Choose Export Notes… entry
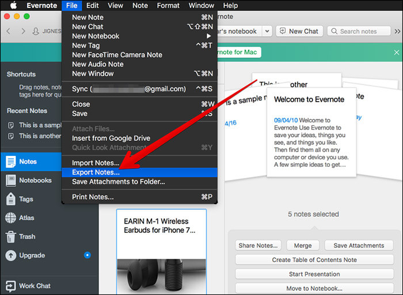Viewport: 403px width, 295px height. (139, 173)
